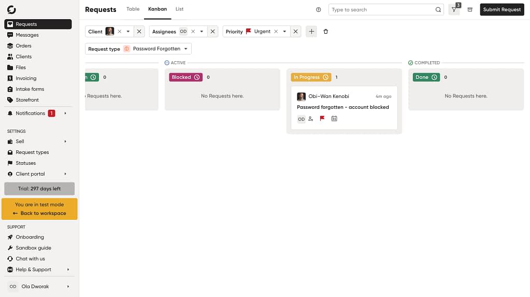The width and height of the screenshot is (530, 297).
Task: Open the Client filter dropdown arrow
Action: pyautogui.click(x=128, y=32)
